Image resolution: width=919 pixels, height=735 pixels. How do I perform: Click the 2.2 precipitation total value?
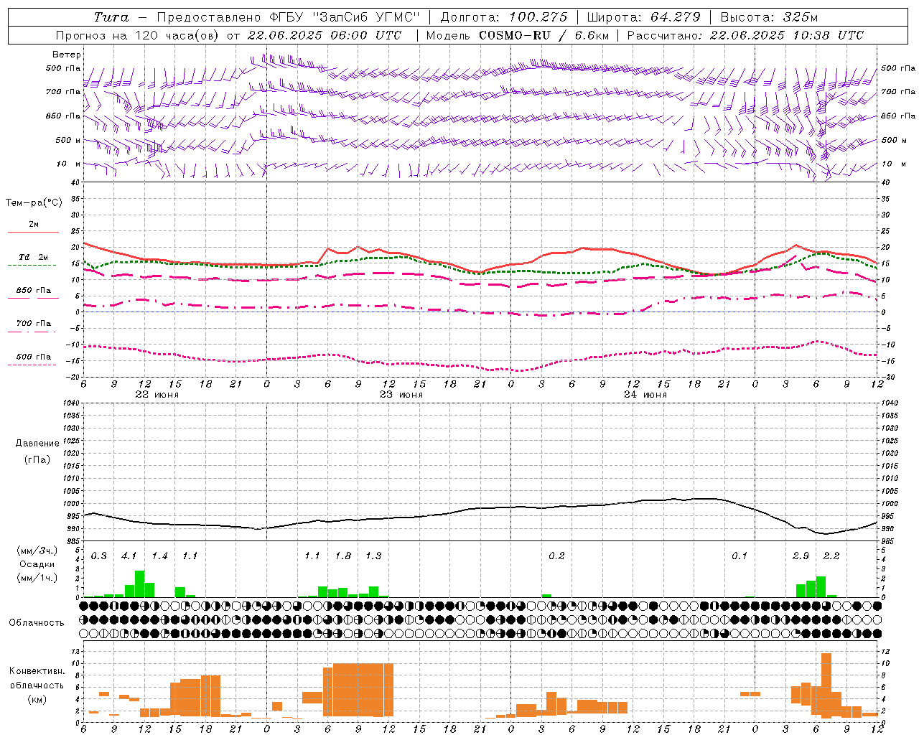(x=831, y=556)
